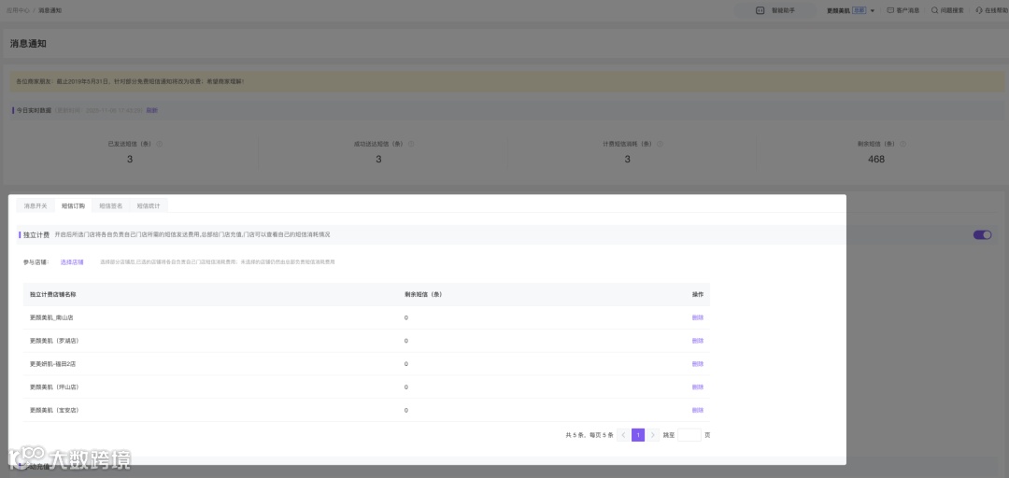Switch to the 短信签名 tab

[110, 206]
